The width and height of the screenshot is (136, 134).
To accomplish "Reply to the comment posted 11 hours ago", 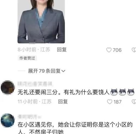I will tap(63, 102).
